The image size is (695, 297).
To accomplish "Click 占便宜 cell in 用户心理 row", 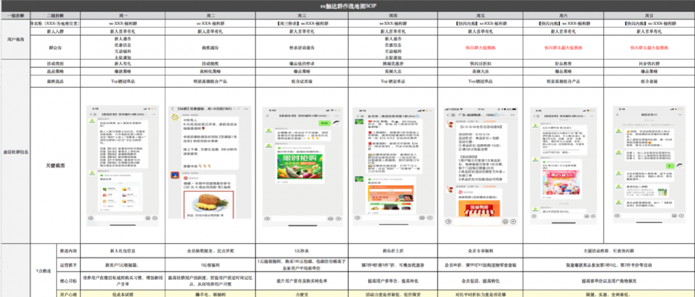I will click(302, 294).
